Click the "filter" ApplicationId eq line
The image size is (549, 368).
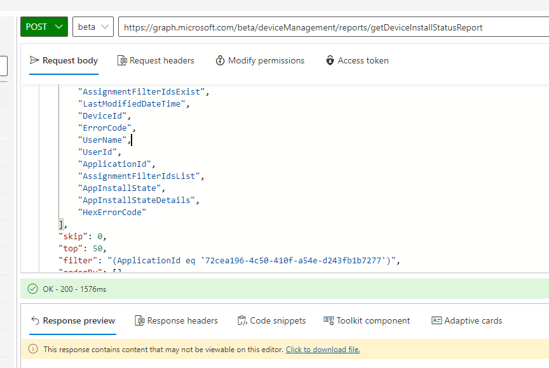coord(229,260)
